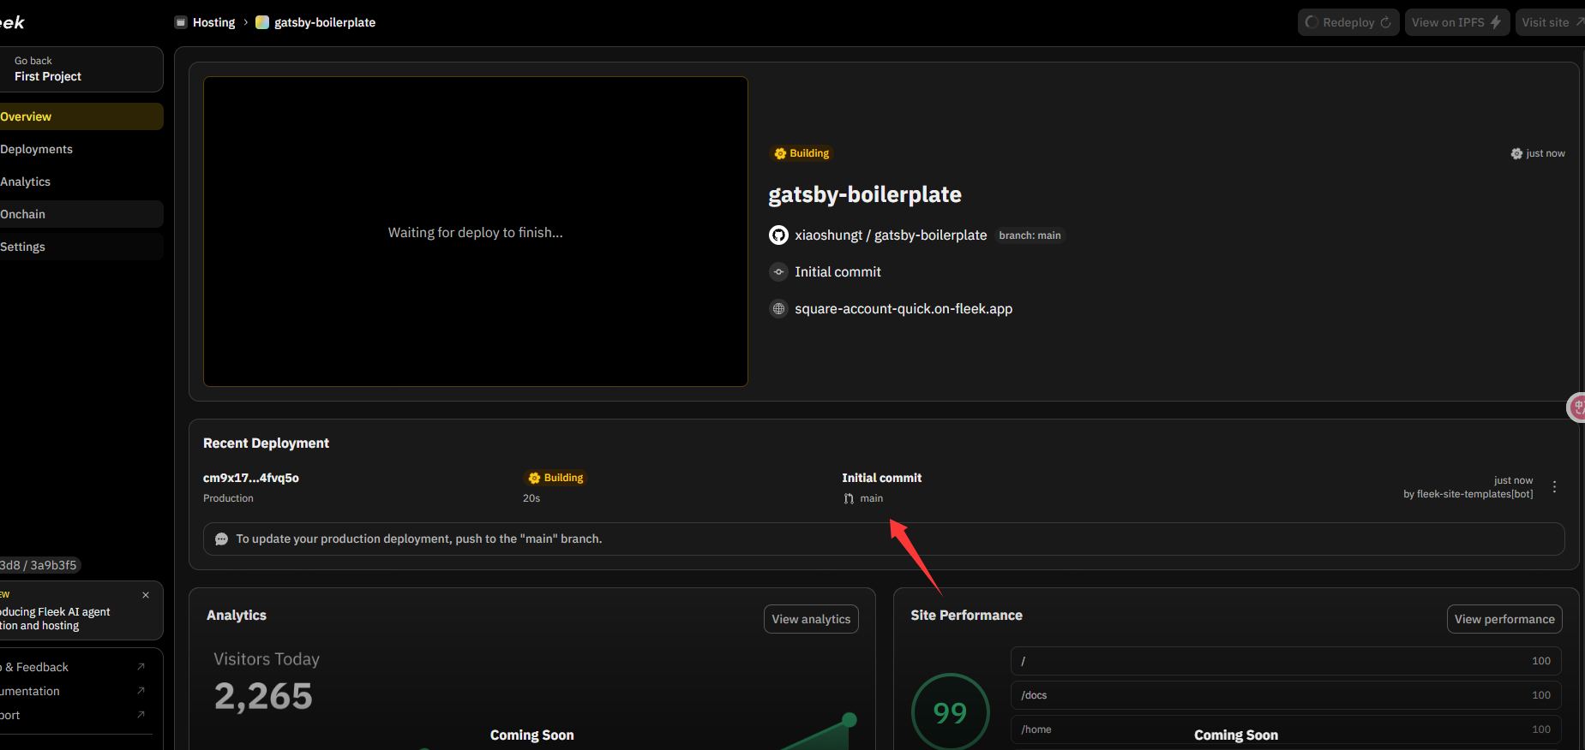Click View analytics button
The width and height of the screenshot is (1585, 750).
[810, 619]
